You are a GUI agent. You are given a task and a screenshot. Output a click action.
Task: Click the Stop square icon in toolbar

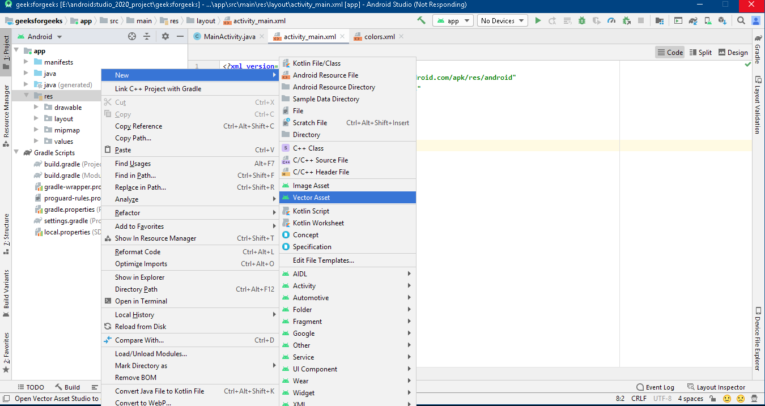pyautogui.click(x=641, y=20)
